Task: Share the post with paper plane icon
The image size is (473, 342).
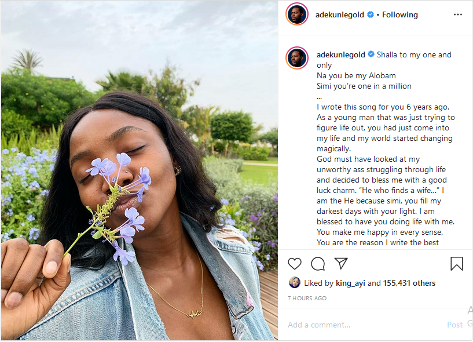Action: pos(342,264)
